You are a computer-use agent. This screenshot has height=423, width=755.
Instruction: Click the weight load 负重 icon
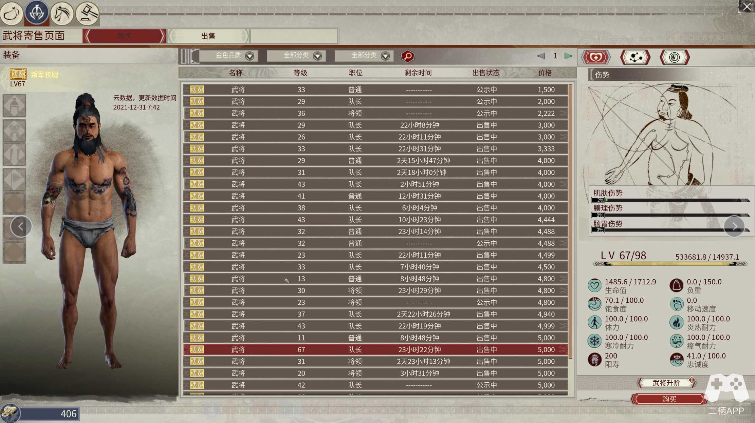(676, 285)
